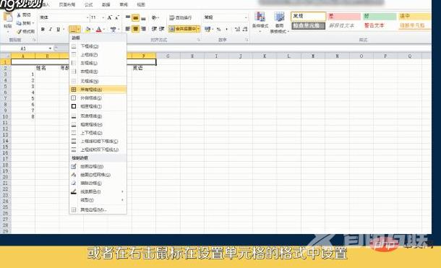Screen dimensions: 441x268
Task: Open Merge and Center dropdown arrow
Action: 199,29
